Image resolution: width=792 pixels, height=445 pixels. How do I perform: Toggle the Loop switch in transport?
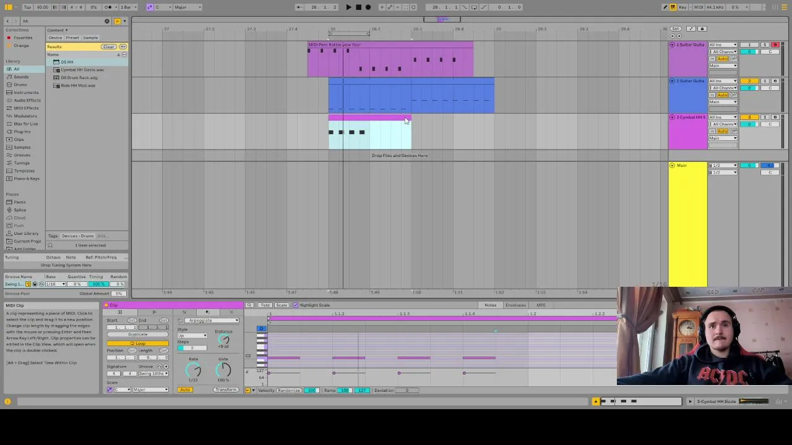pyautogui.click(x=474, y=7)
